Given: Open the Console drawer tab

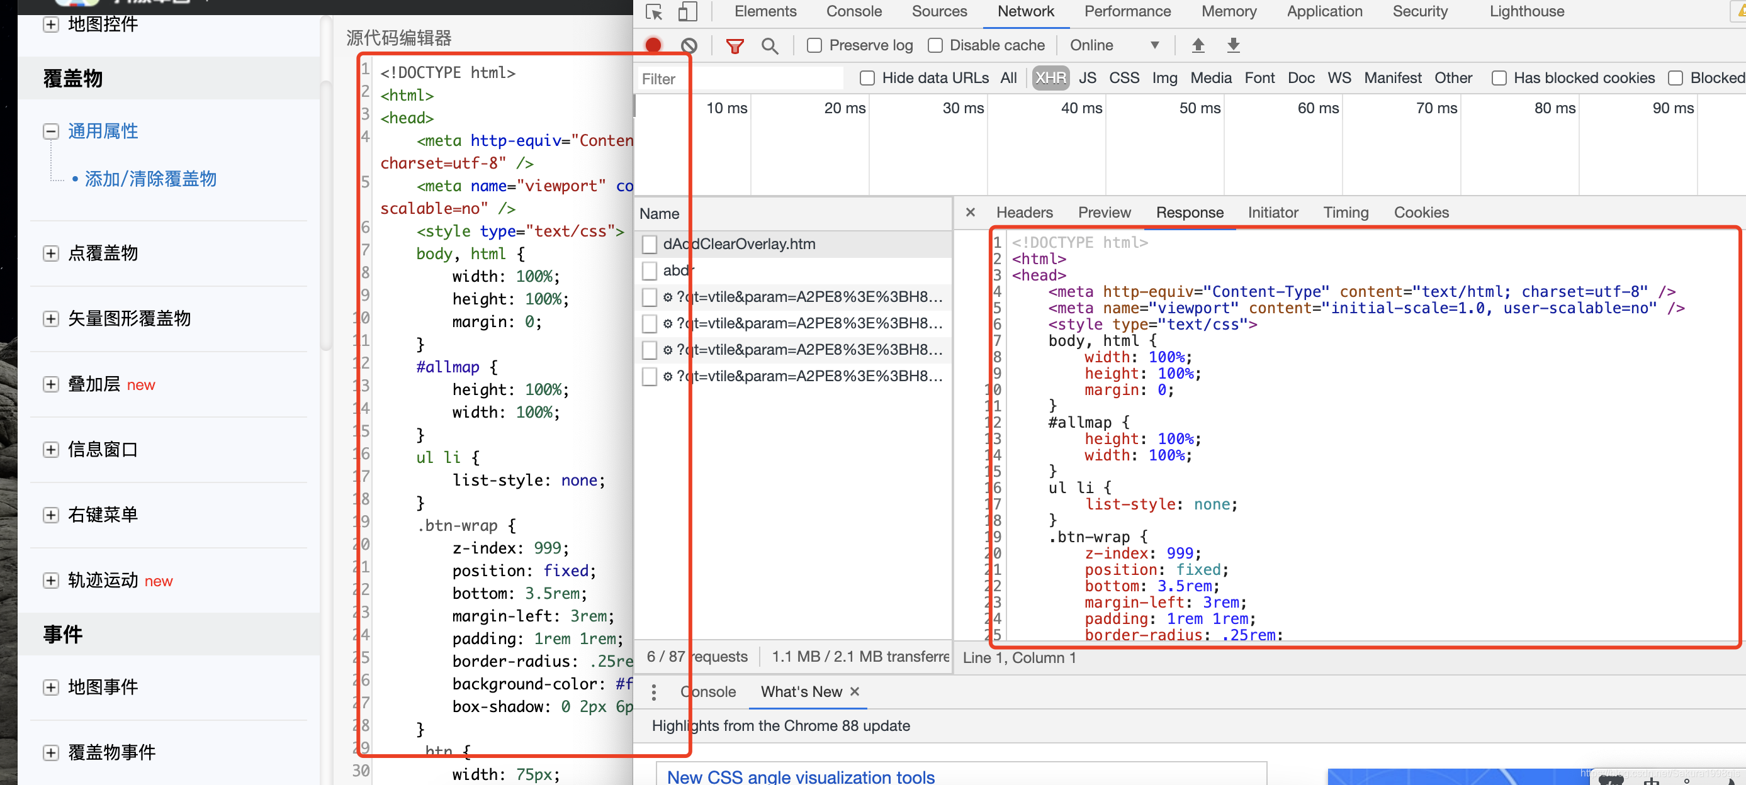Looking at the screenshot, I should coord(707,691).
